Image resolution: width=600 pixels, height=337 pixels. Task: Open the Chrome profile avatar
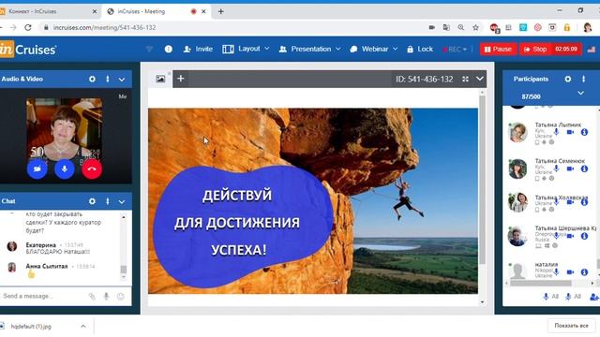pyautogui.click(x=588, y=27)
